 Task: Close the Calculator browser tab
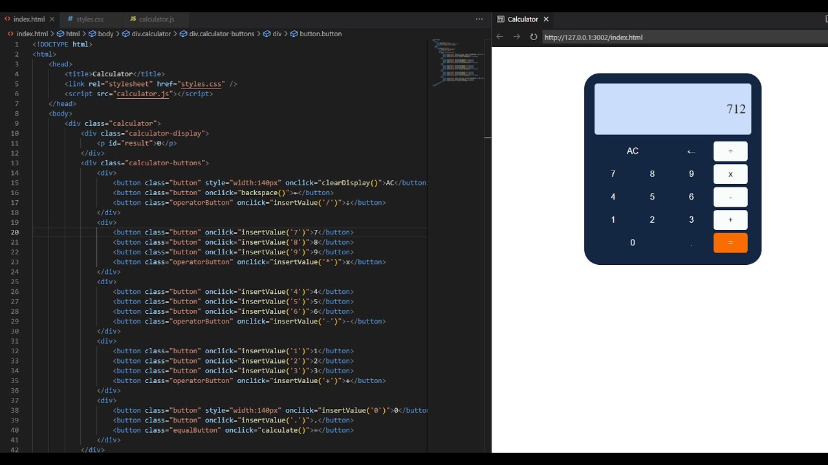pyautogui.click(x=546, y=19)
